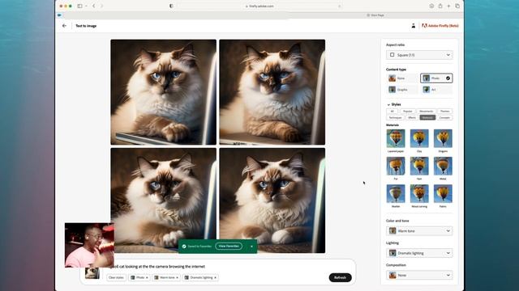
Task: Show the Safari tab overview icon
Action: coord(457,6)
